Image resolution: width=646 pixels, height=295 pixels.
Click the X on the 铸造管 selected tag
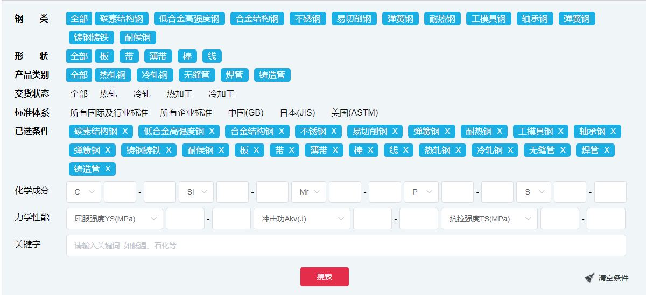(x=108, y=169)
